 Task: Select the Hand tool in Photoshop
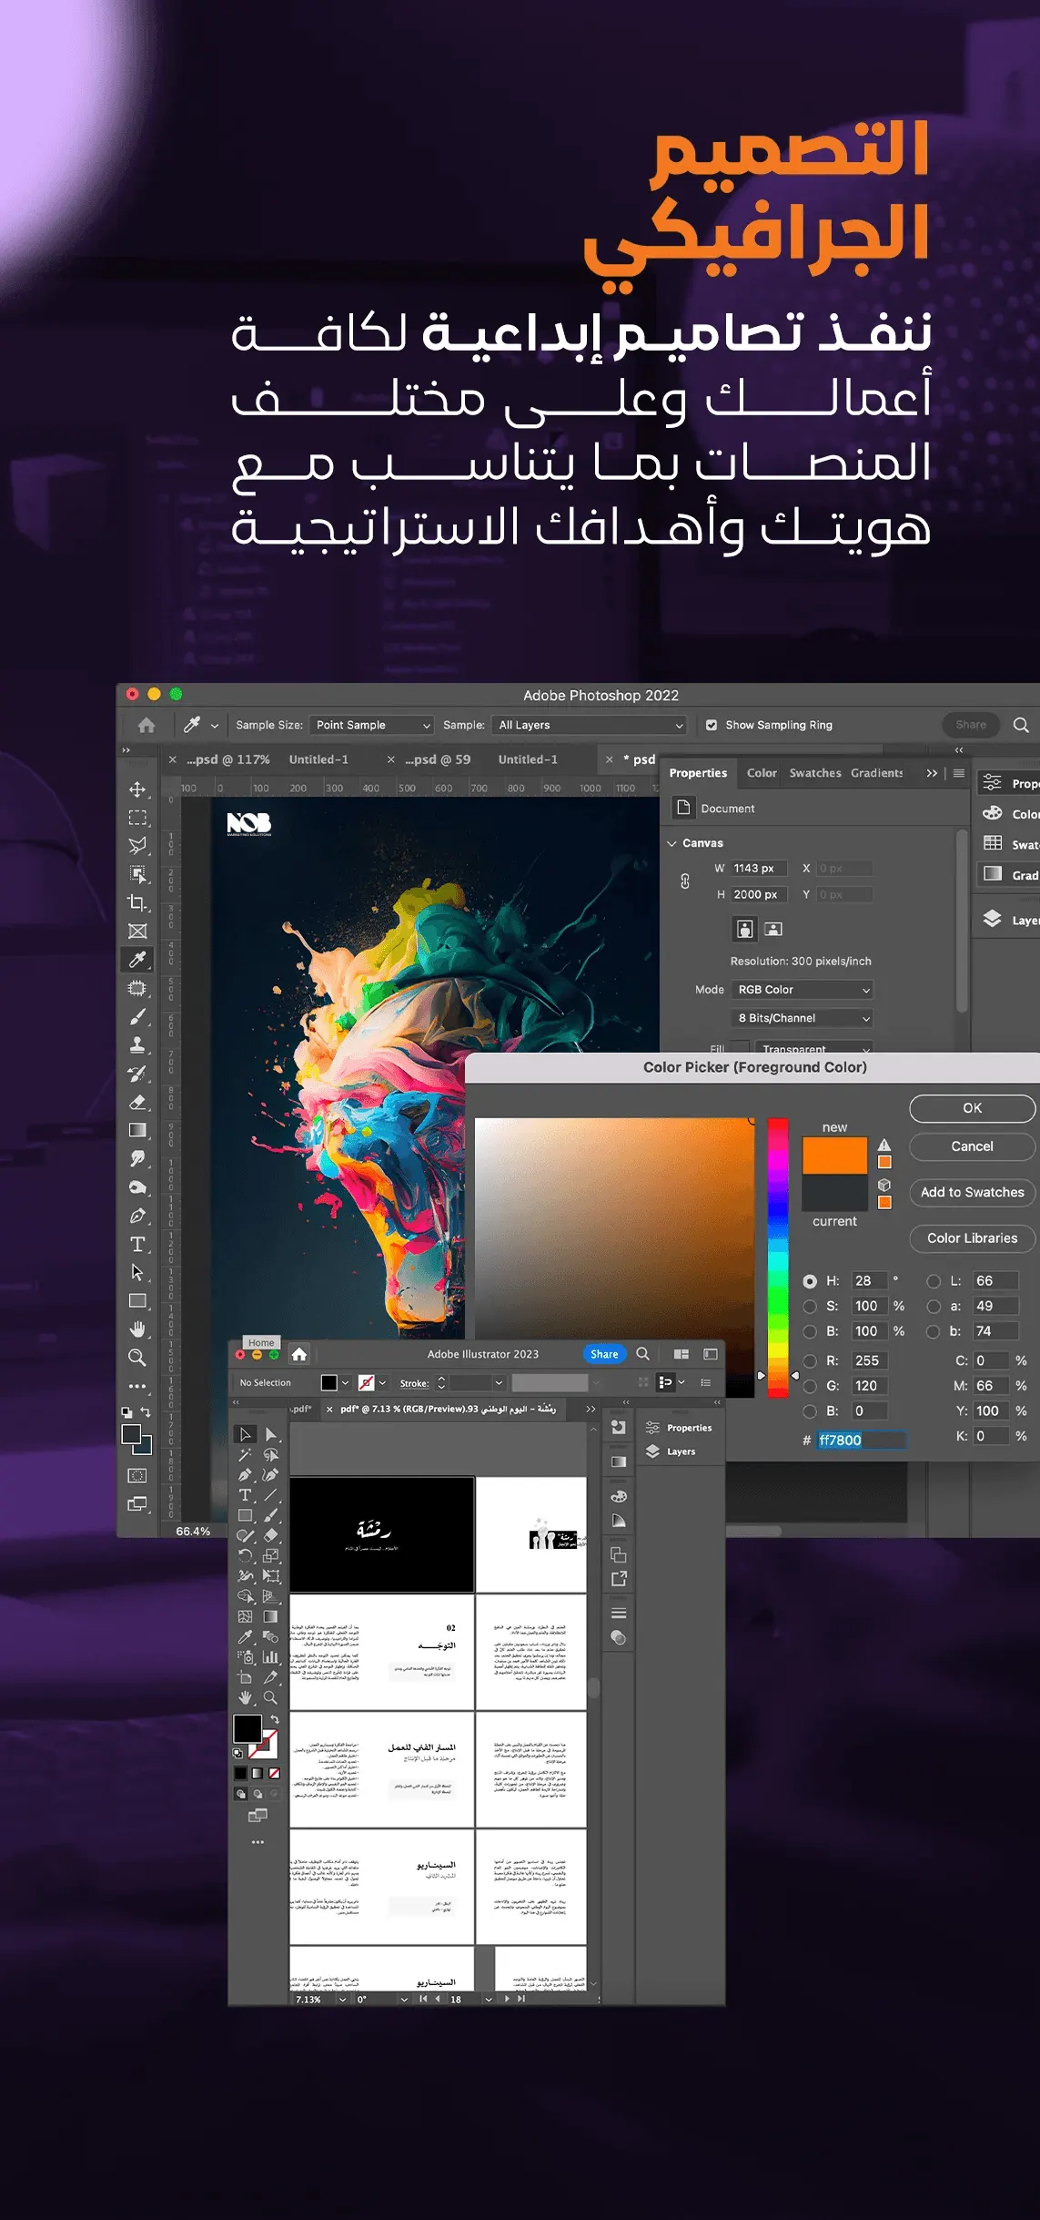point(137,1329)
